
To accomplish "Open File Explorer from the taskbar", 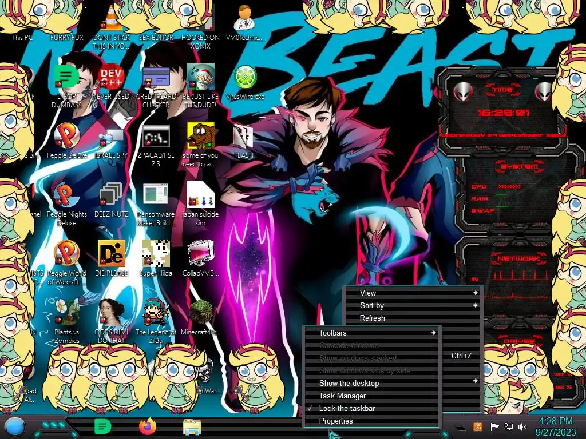I will click(x=192, y=428).
